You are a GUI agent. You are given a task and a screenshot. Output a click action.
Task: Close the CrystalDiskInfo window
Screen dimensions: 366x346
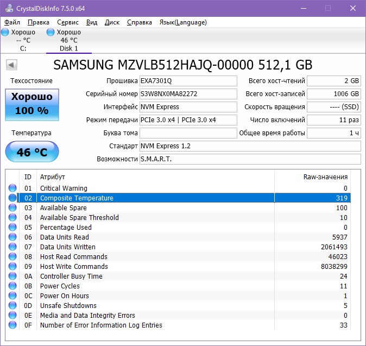pos(353,8)
